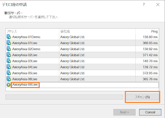The height and width of the screenshot is (118, 165).
Task: Select the AxioryAsia-01Live server row
Action: (82, 43)
